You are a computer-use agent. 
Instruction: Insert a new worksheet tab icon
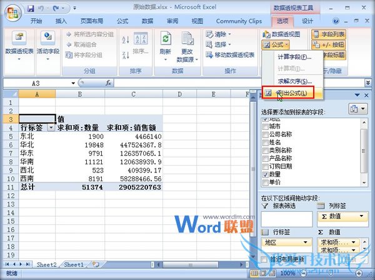[x=96, y=264]
